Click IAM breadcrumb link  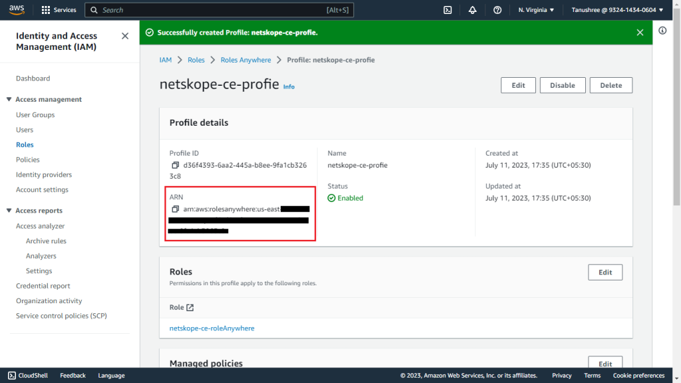(x=166, y=60)
